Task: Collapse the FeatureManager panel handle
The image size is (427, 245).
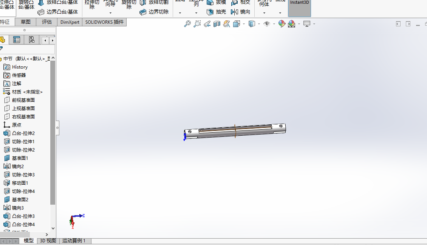Action: pyautogui.click(x=57, y=128)
